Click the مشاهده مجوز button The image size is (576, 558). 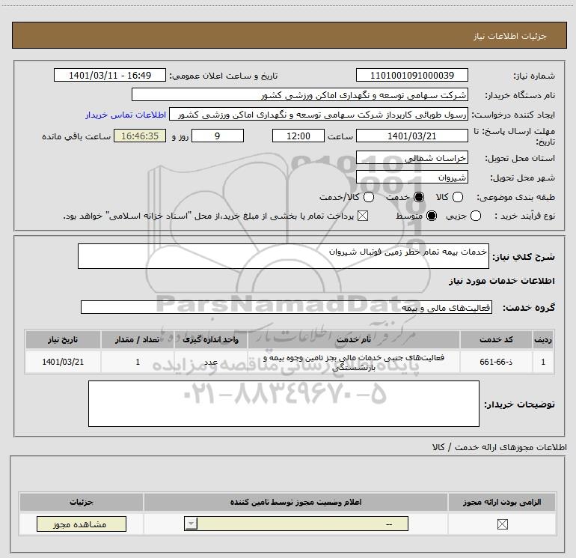(x=82, y=524)
